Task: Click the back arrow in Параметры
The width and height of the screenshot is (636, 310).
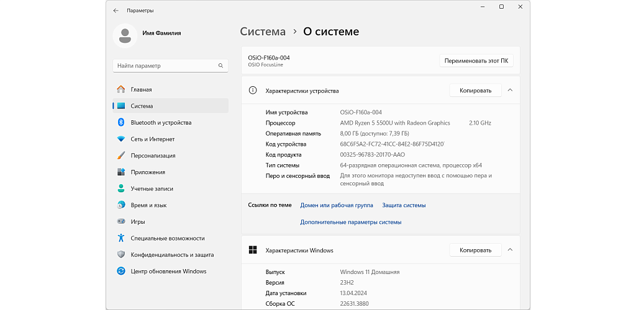Action: (116, 11)
